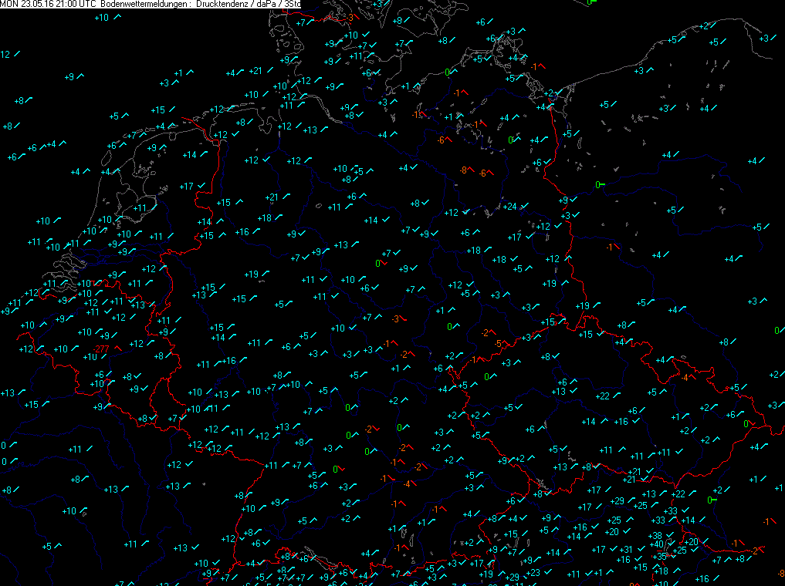Click the orange -5 pressure reading
Viewport: 785px width, 586px height.
pyautogui.click(x=499, y=344)
